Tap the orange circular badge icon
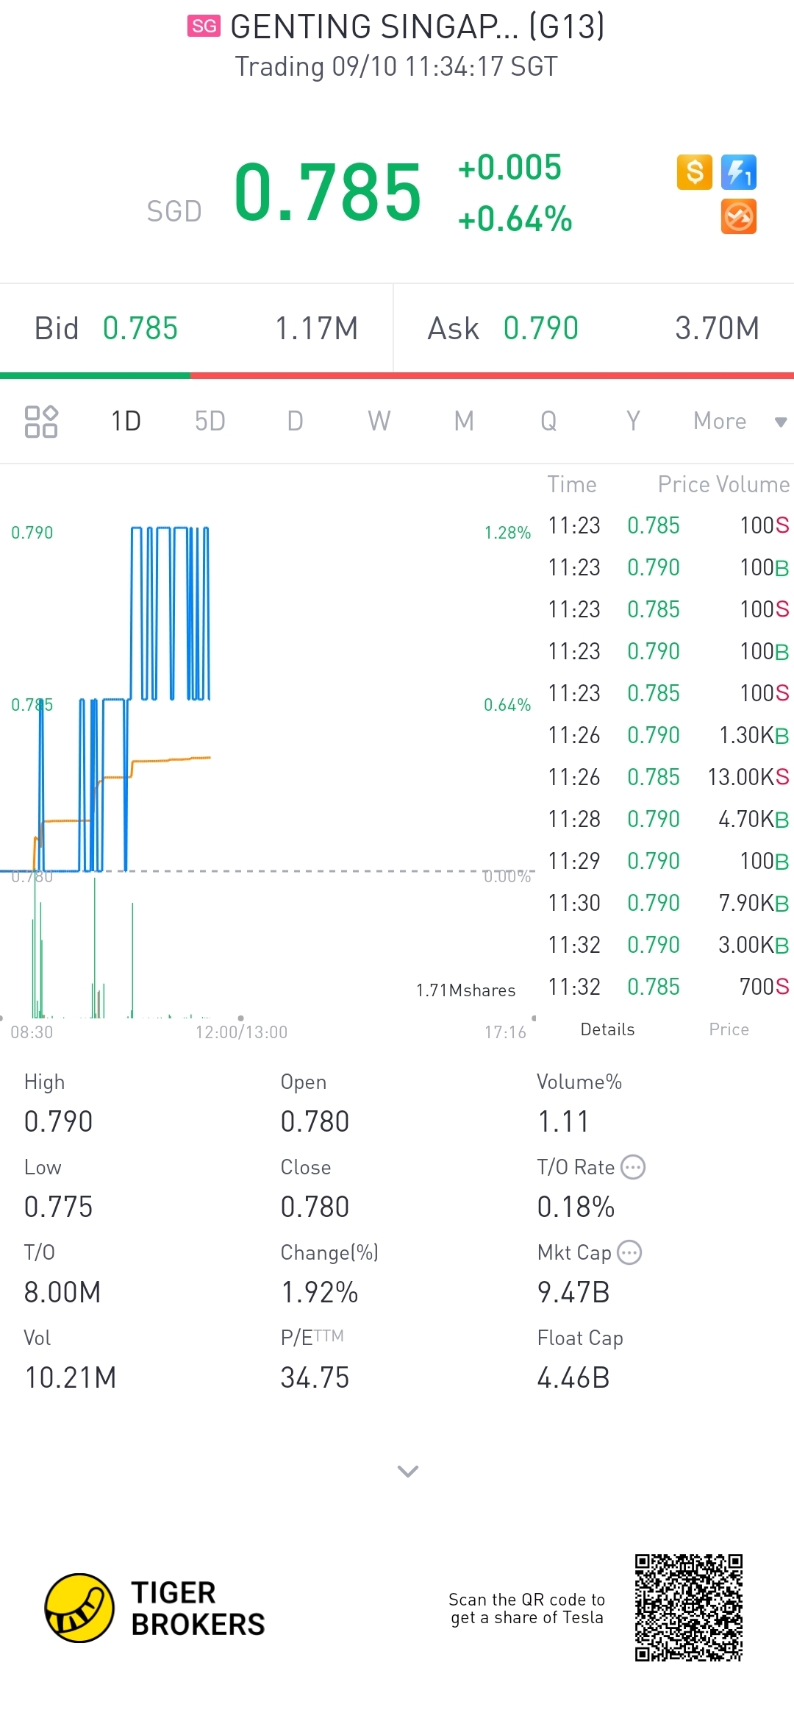Viewport: 794px width, 1710px height. (x=738, y=217)
